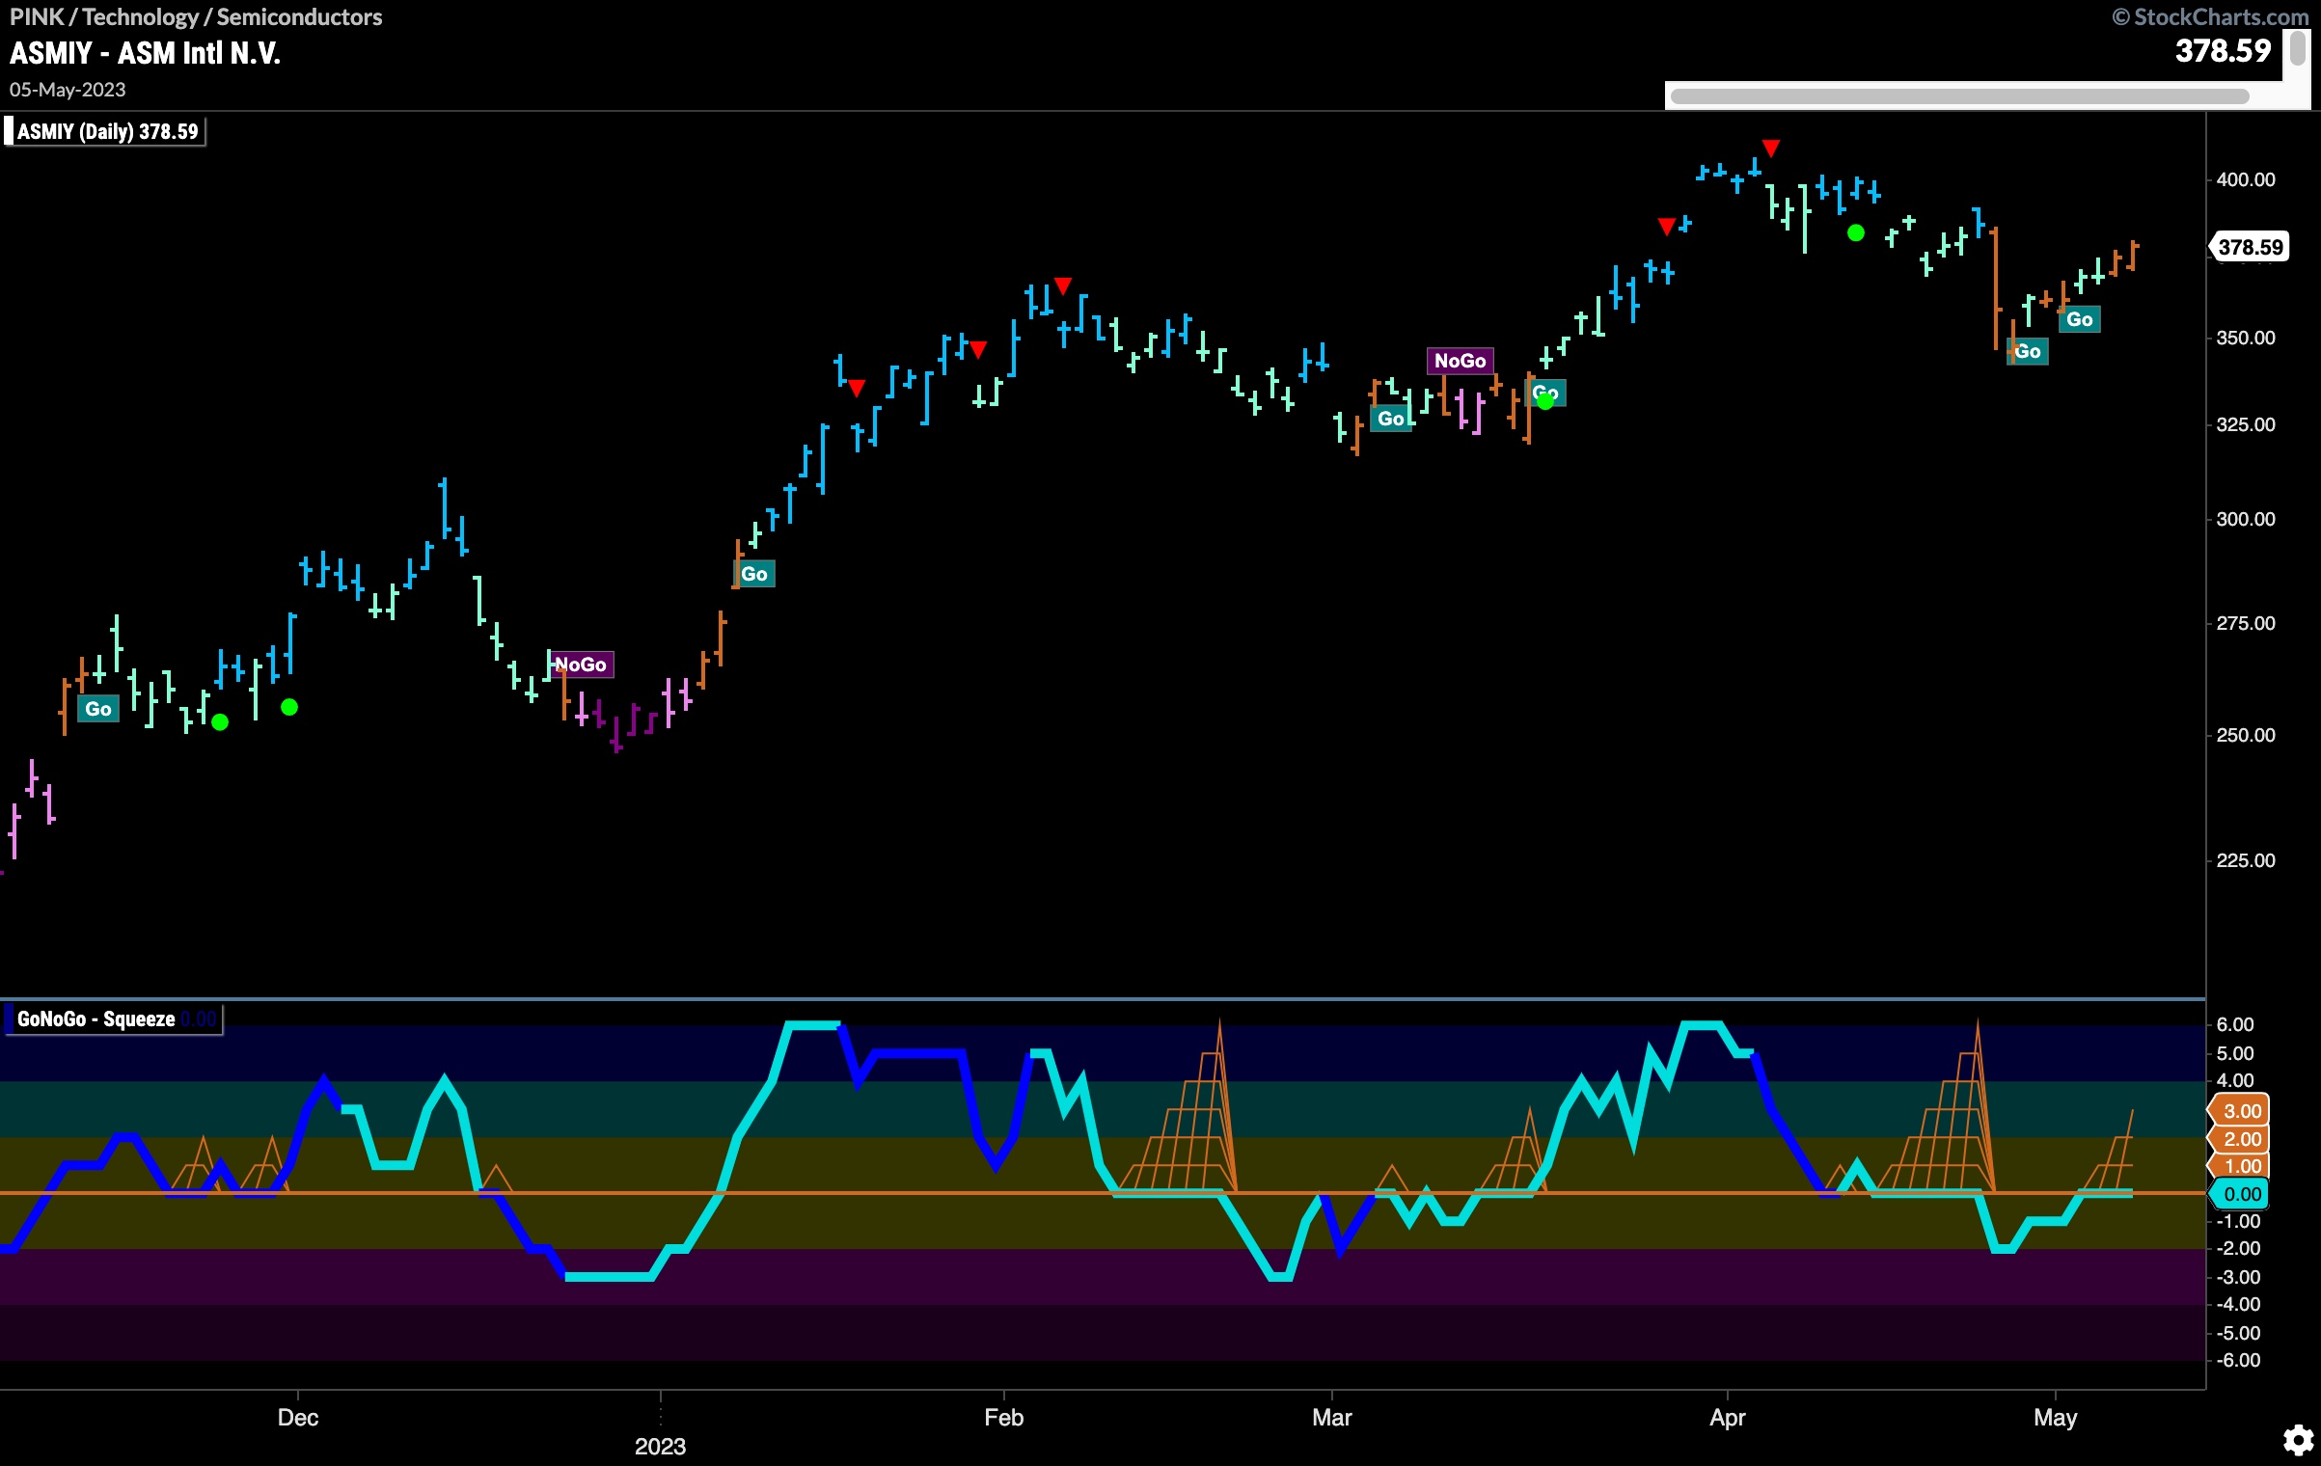This screenshot has width=2321, height=1466.
Task: Click the ASMIY - ASM Intl N.V. title
Action: 145,53
